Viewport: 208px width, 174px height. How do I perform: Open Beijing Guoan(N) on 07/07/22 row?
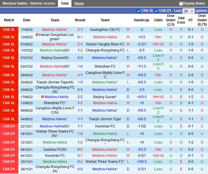pos(55,58)
